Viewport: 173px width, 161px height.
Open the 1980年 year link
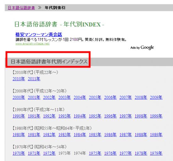click(x=19, y=135)
